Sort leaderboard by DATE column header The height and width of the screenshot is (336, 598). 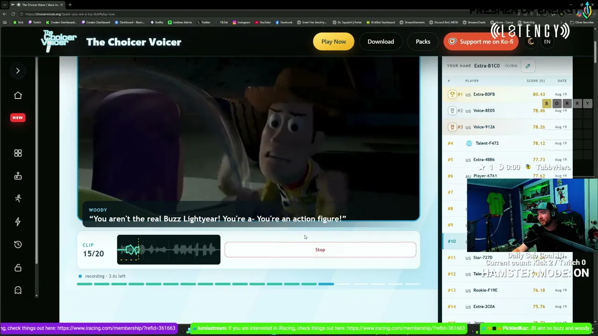coord(562,81)
